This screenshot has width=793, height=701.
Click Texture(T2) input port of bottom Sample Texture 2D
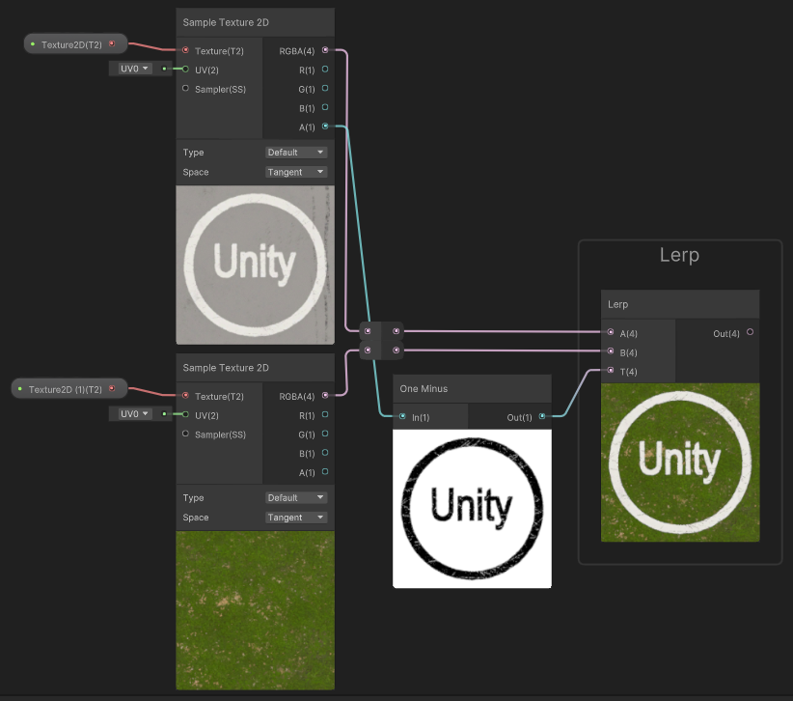pos(185,395)
